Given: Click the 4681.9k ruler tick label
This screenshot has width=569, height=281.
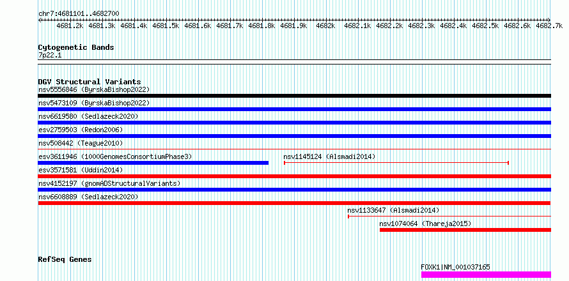Looking at the screenshot, I should [x=294, y=26].
